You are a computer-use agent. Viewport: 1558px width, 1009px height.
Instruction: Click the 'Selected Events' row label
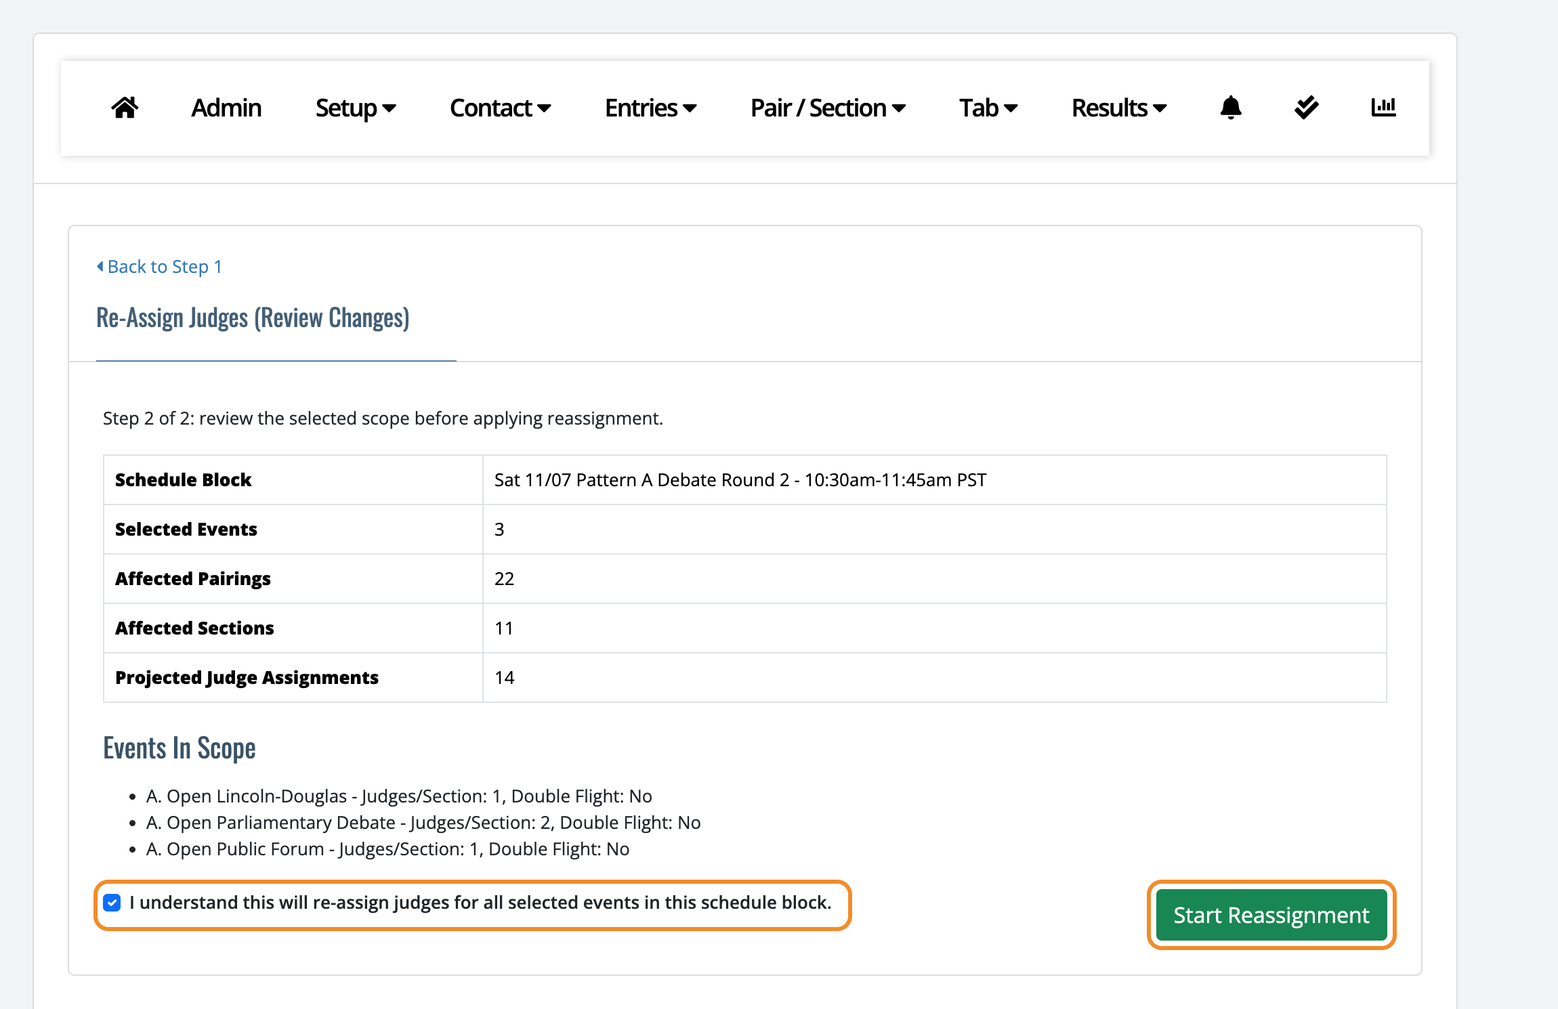(x=186, y=530)
